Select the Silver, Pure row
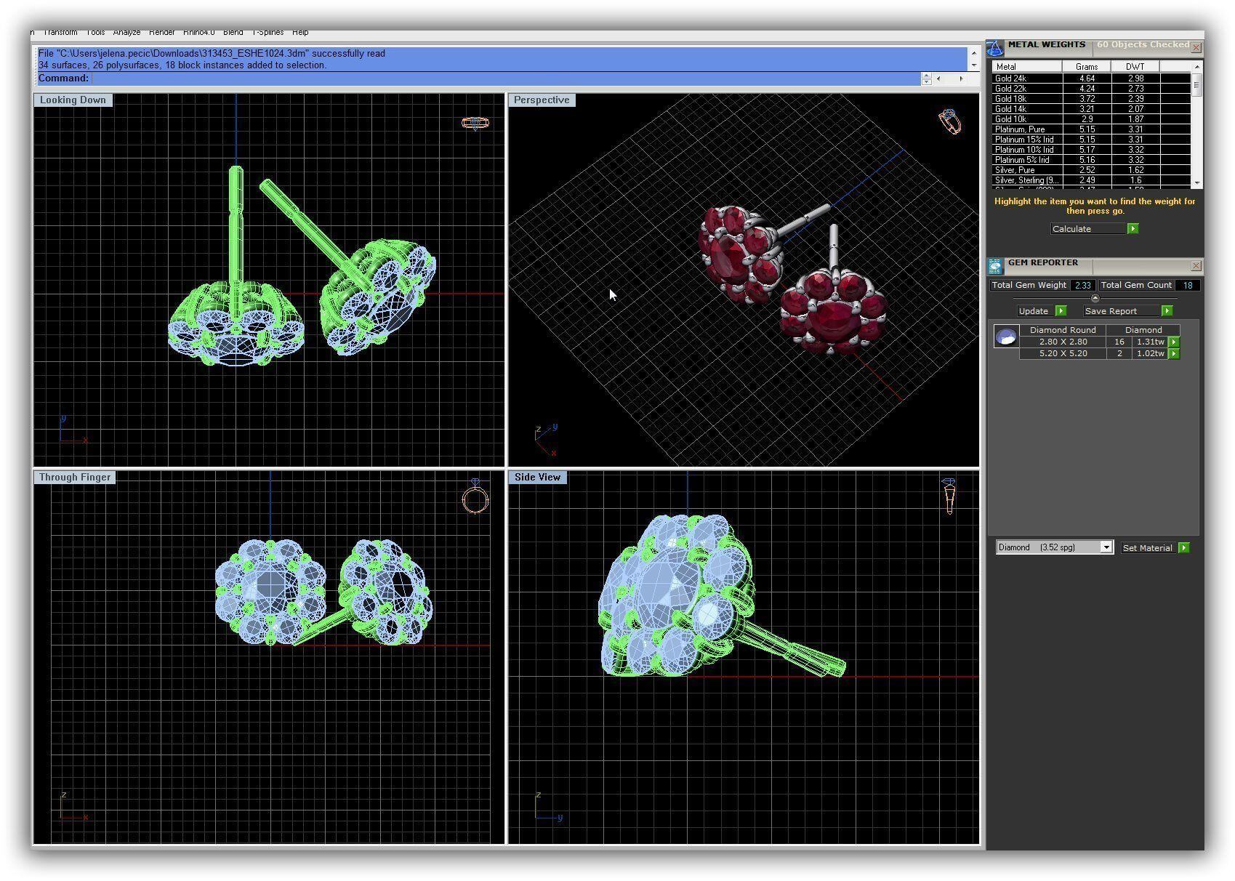The image size is (1235, 881). tap(1092, 169)
